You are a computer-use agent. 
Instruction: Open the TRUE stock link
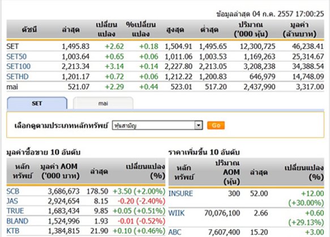click(x=15, y=211)
